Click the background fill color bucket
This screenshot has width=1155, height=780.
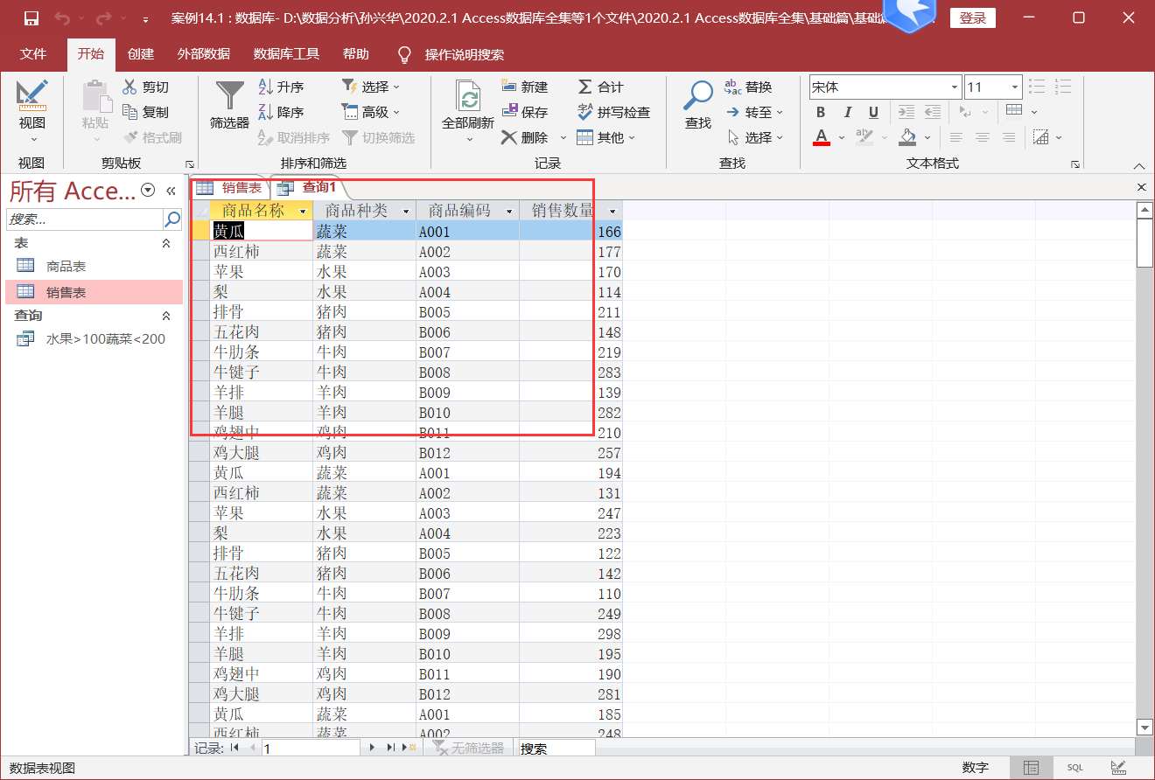[908, 137]
